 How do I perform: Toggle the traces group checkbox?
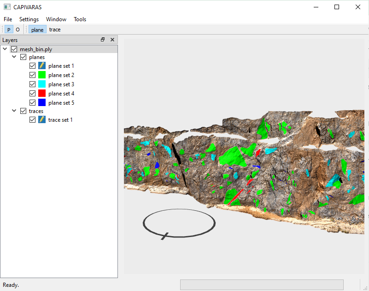pyautogui.click(x=23, y=111)
